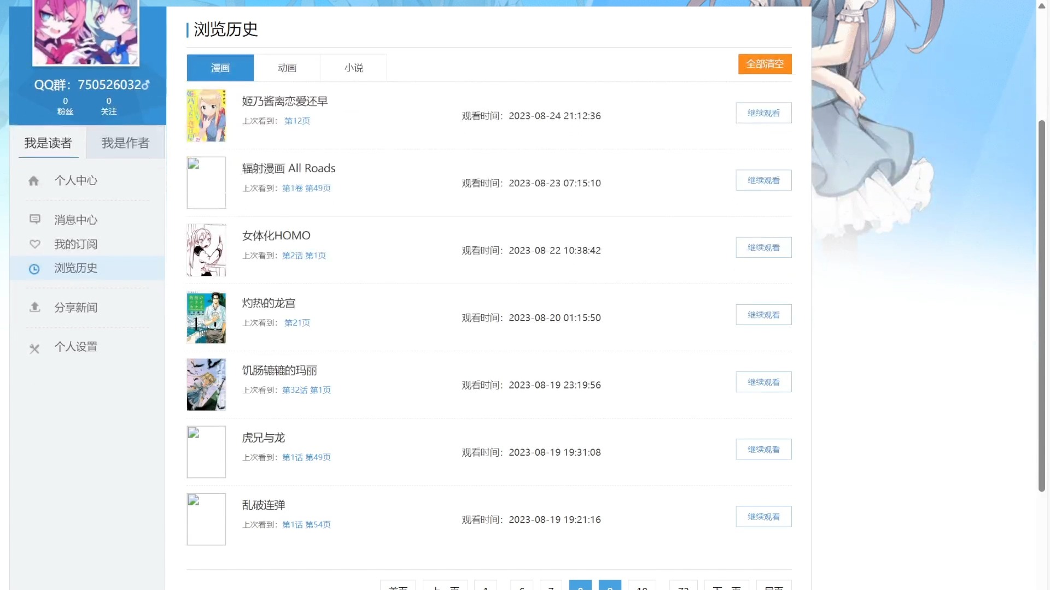
Task: Click the user avatar image
Action: [86, 32]
